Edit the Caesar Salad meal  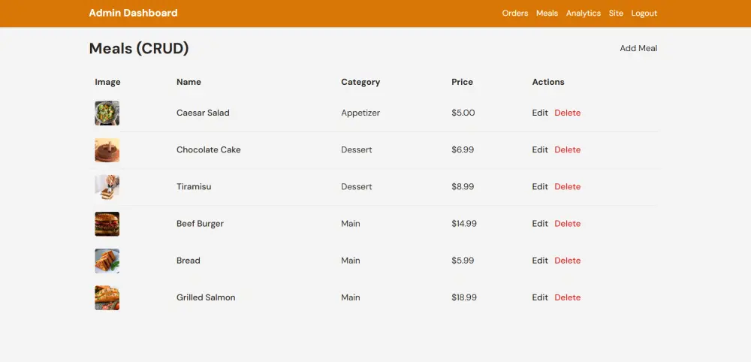coord(540,113)
